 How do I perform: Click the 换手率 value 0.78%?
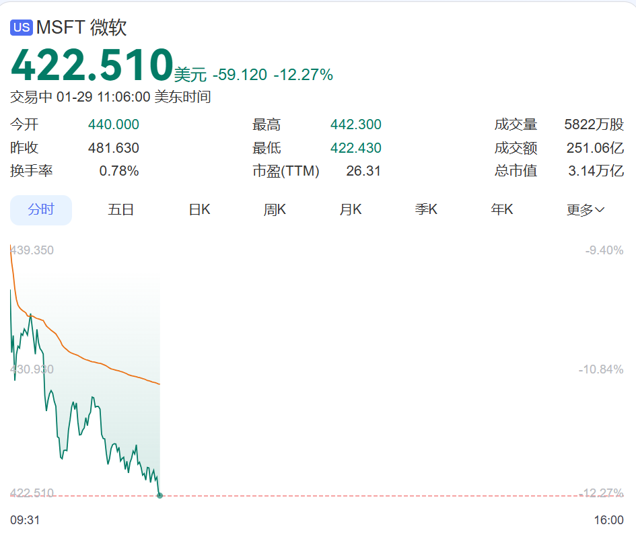[119, 171]
